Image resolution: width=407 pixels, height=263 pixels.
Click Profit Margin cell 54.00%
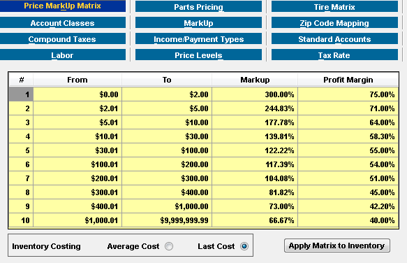point(348,164)
